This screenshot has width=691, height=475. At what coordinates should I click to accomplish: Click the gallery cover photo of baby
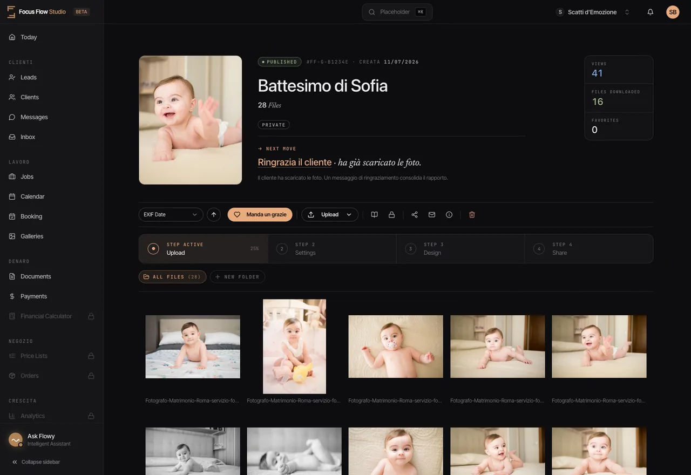point(191,120)
